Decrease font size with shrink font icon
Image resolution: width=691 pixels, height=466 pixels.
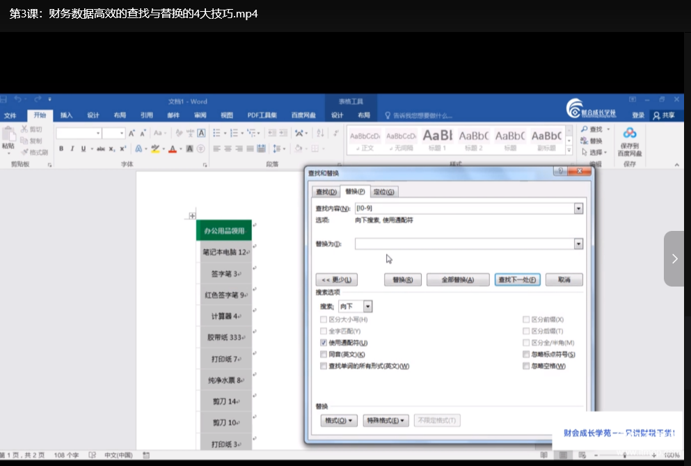(143, 133)
